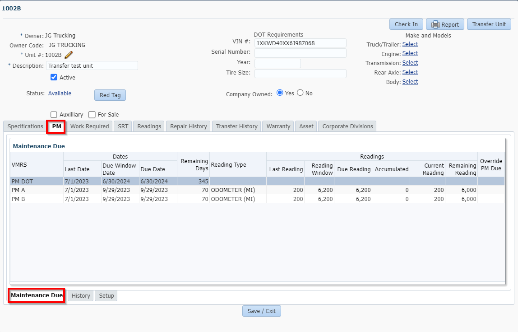Image resolution: width=518 pixels, height=332 pixels.
Task: Click the Red Tag button
Action: coord(110,95)
